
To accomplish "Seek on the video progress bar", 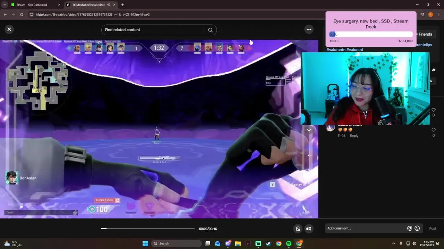I will 148,229.
